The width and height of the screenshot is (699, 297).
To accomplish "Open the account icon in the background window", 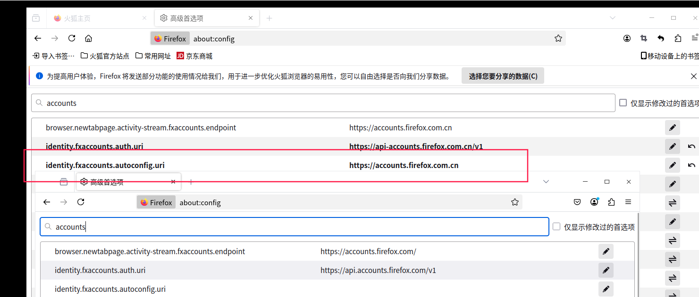I will point(627,39).
